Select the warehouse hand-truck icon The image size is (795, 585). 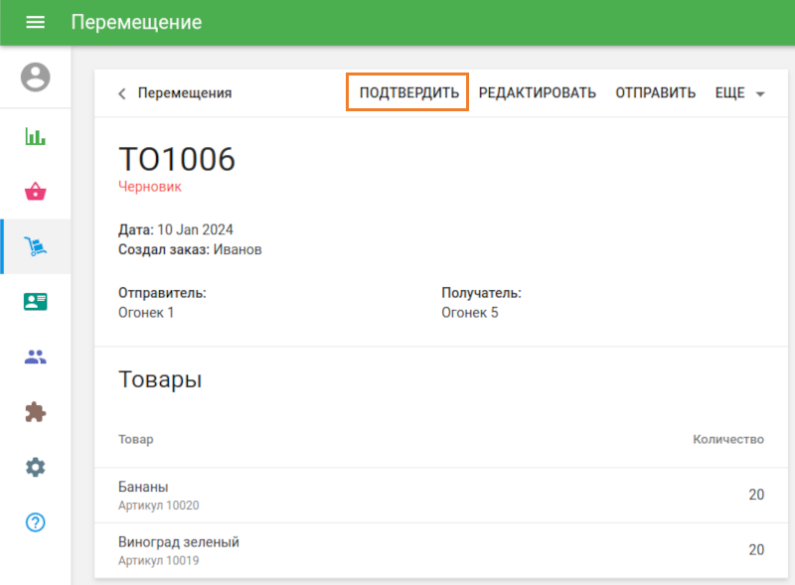pos(36,245)
